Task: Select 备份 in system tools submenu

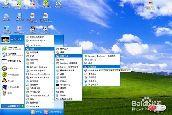Action: point(102,63)
